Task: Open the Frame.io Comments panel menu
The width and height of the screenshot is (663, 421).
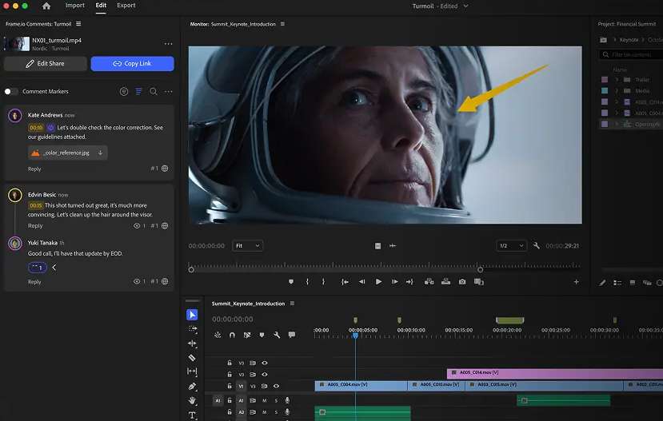Action: 78,24
